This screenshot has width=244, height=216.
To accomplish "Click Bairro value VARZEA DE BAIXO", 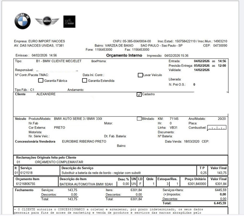I will [119, 46].
